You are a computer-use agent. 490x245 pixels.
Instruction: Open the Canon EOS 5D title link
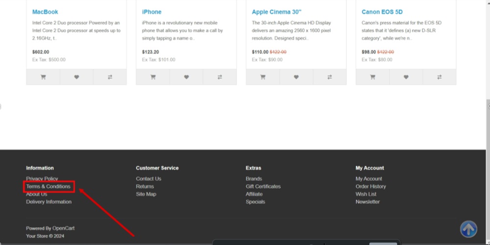pos(382,12)
